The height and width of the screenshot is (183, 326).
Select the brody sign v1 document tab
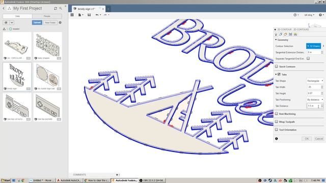click(x=86, y=9)
